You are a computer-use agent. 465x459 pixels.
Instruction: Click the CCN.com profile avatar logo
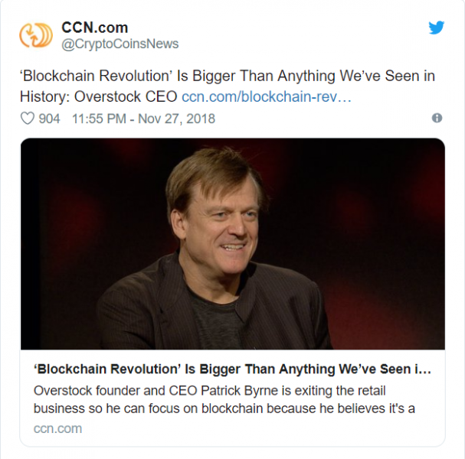click(37, 35)
